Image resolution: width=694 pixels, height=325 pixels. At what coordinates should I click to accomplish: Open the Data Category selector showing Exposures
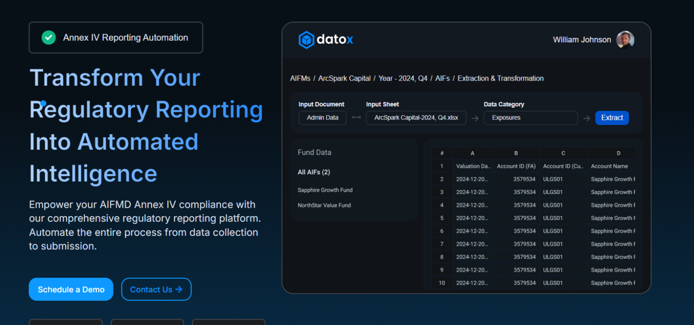coord(530,118)
